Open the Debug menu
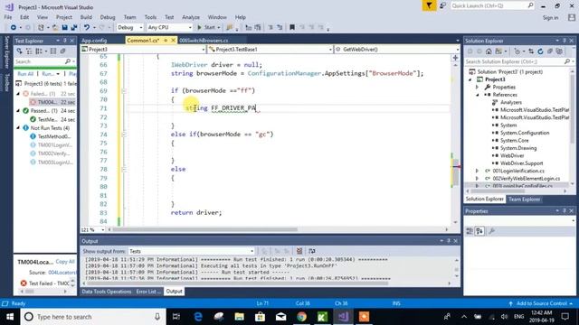 pyautogui.click(x=108, y=17)
